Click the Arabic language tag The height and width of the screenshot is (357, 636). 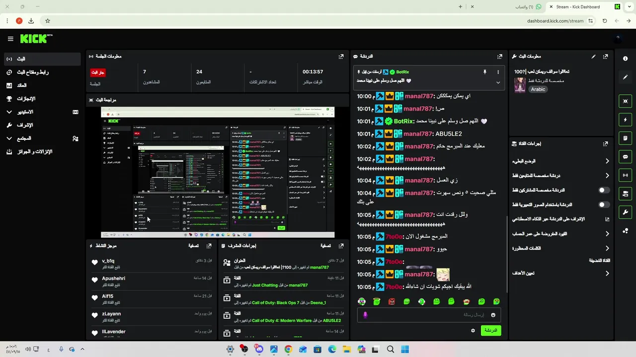(x=538, y=89)
